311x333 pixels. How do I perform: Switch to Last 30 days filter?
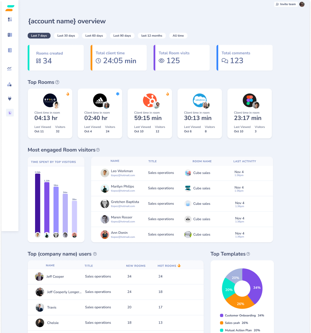tap(66, 36)
